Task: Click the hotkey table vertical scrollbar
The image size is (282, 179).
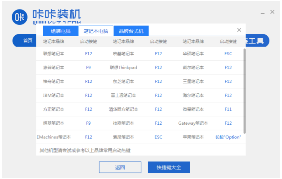Action: (x=244, y=91)
